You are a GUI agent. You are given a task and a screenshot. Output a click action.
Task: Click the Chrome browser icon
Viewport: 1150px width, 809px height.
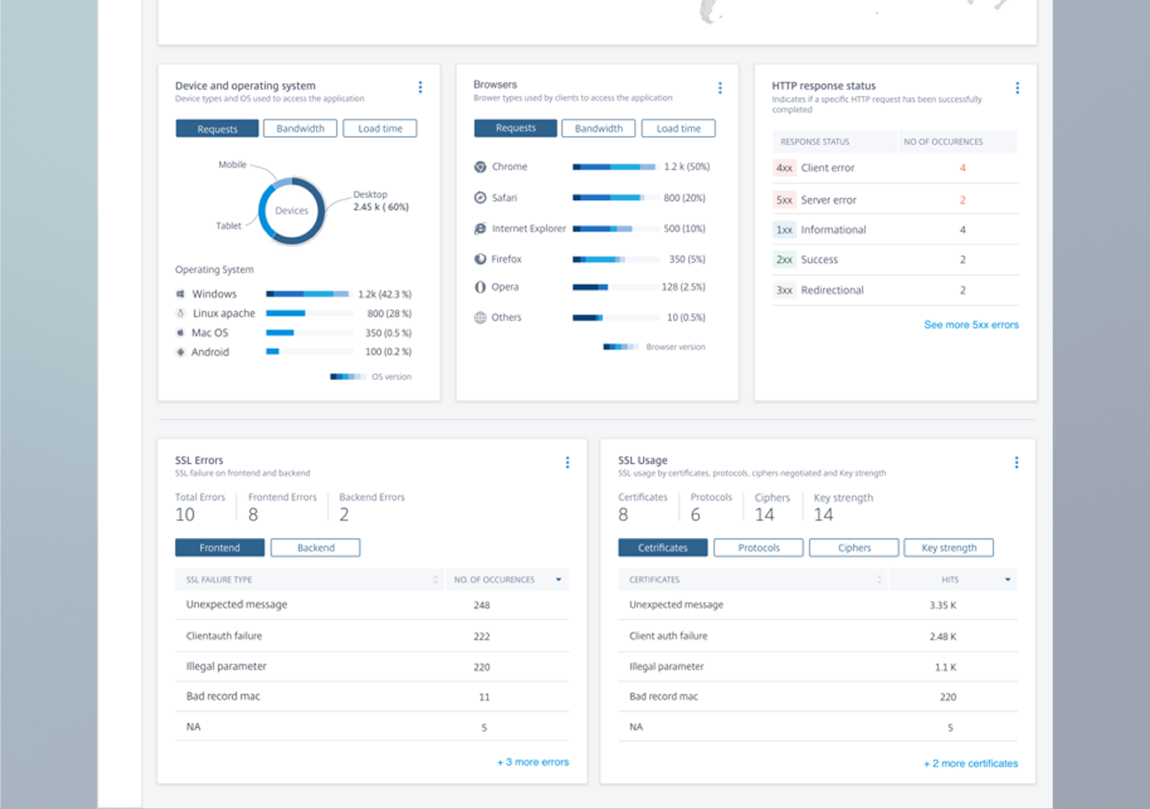(x=480, y=167)
